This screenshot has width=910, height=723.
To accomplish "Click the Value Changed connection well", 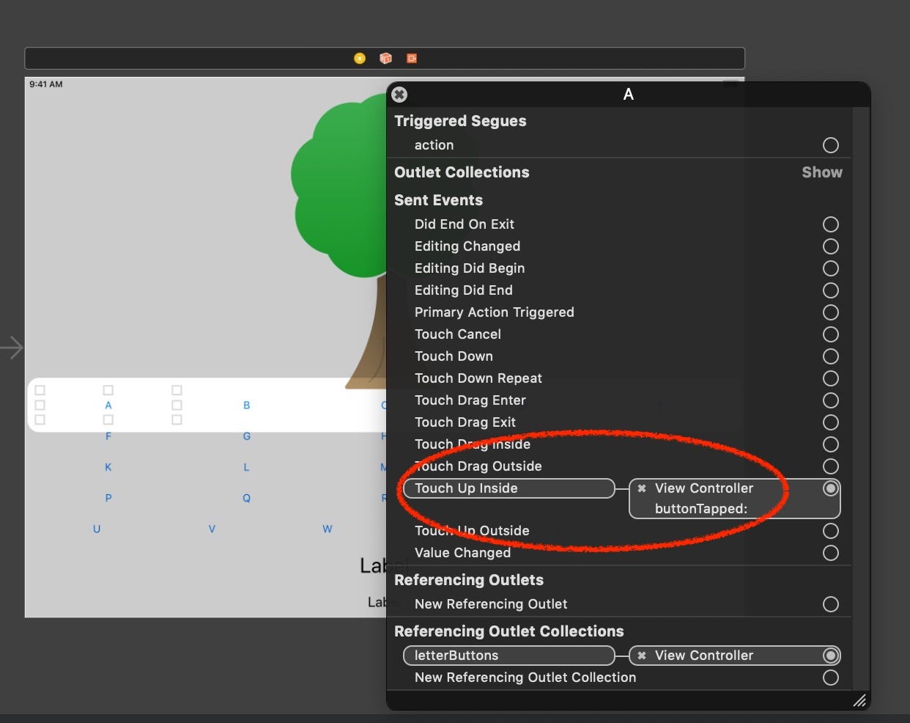I will [830, 553].
